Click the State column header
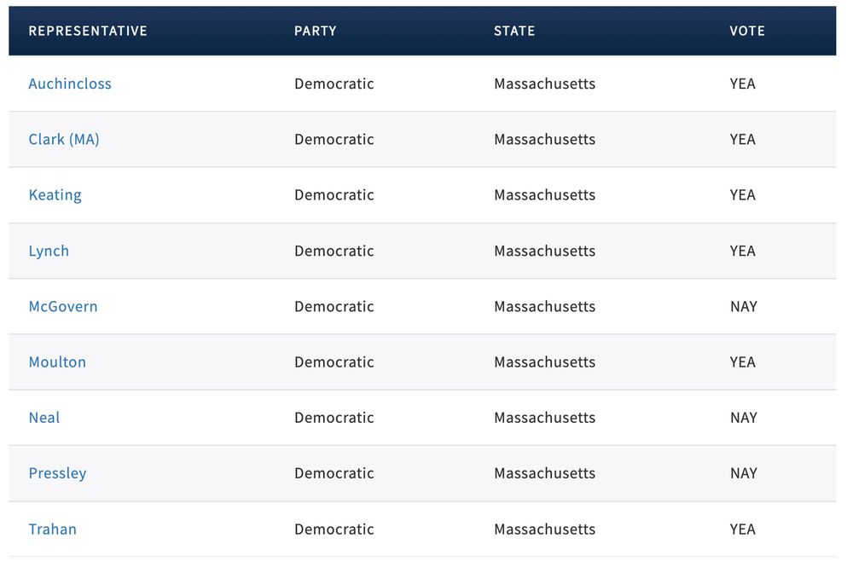The width and height of the screenshot is (853, 573). click(x=514, y=31)
